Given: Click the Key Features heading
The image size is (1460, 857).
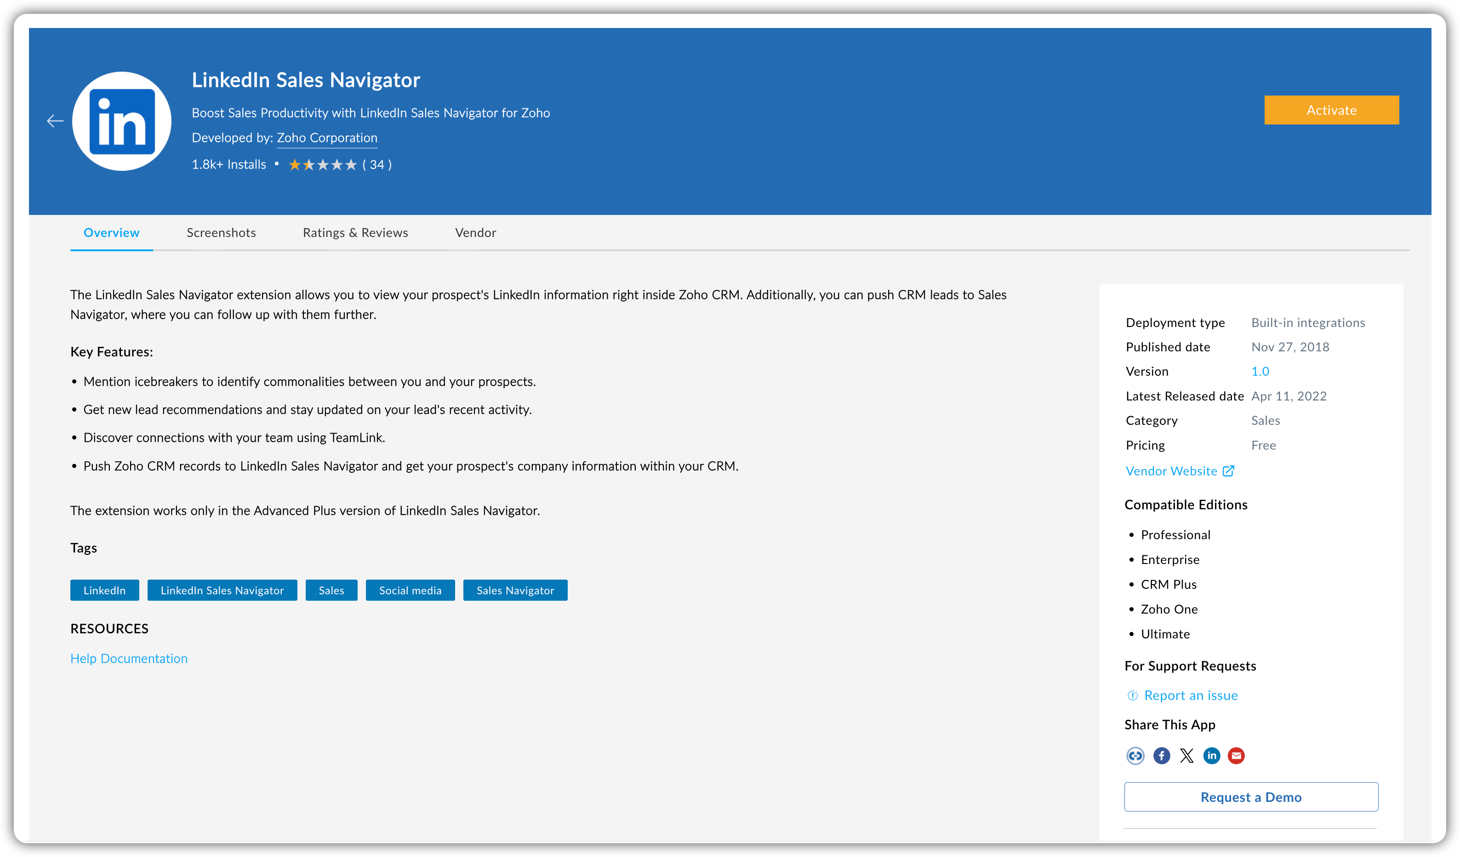Looking at the screenshot, I should point(112,352).
